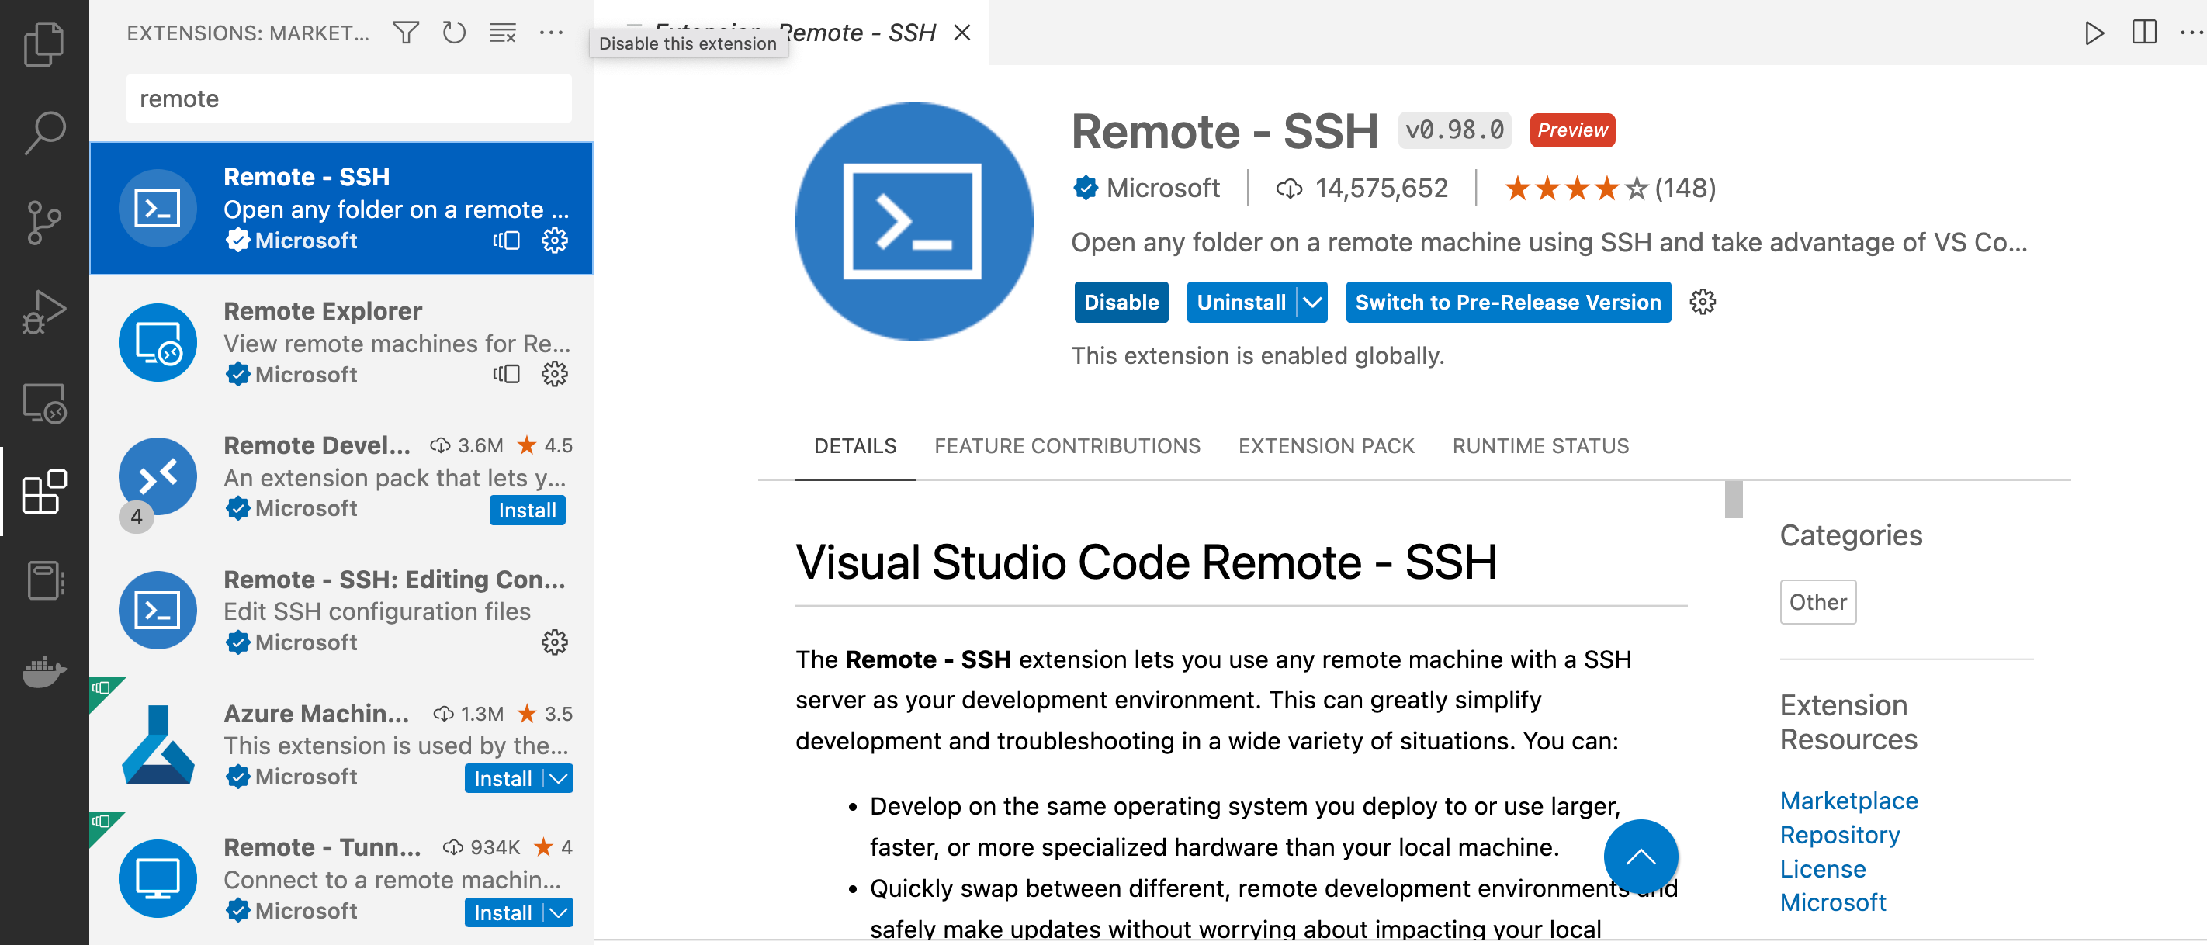Open Run and Debug view
The width and height of the screenshot is (2207, 945).
point(43,313)
